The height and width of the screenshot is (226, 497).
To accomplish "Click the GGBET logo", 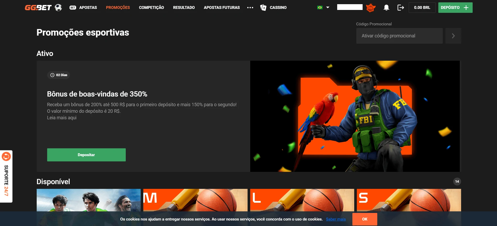I will 38,8.
